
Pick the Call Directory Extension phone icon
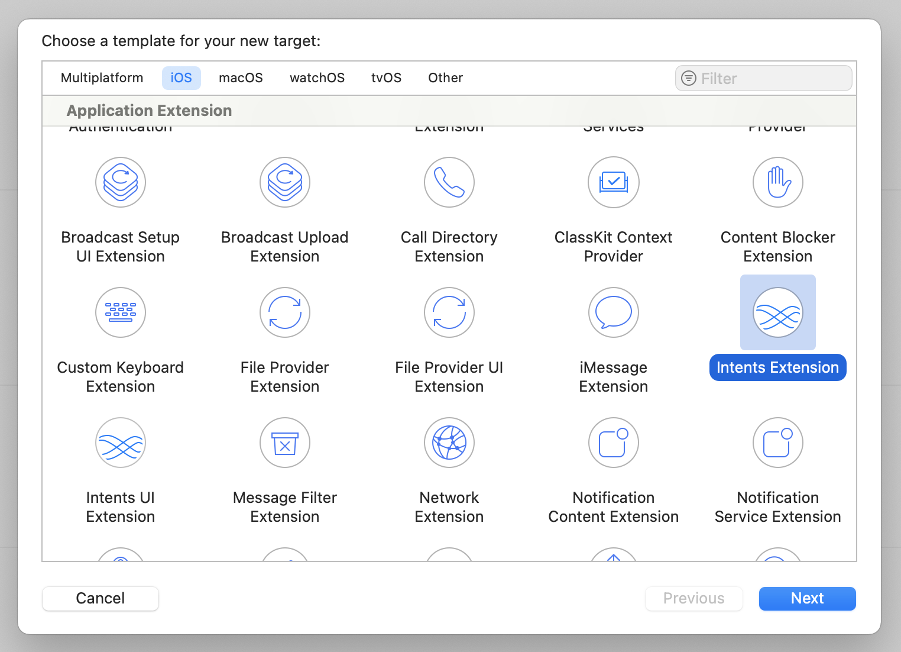(449, 182)
